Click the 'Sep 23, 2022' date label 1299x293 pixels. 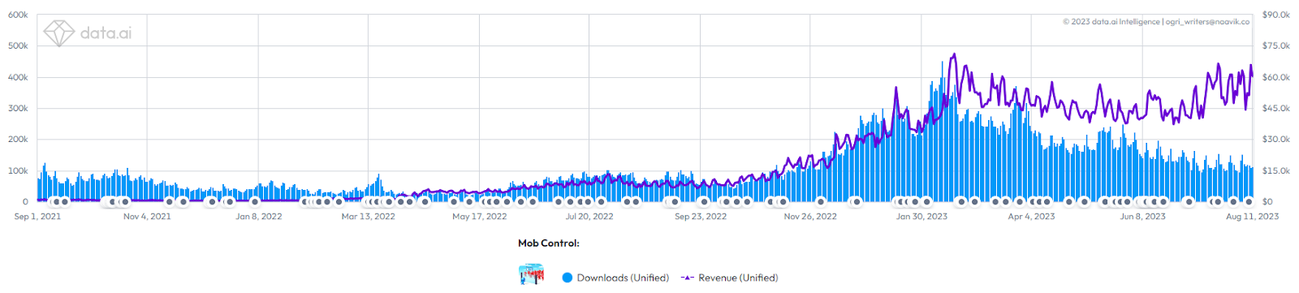coord(701,216)
